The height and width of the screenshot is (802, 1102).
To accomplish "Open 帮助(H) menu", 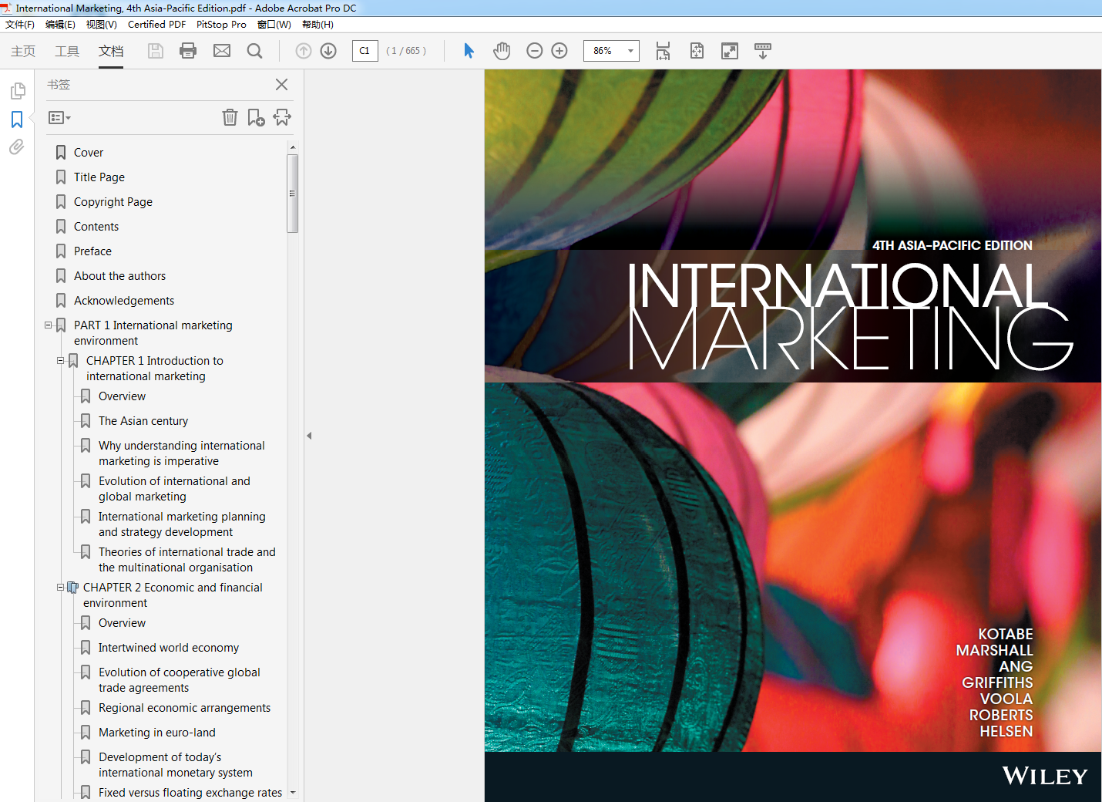I will coord(317,25).
